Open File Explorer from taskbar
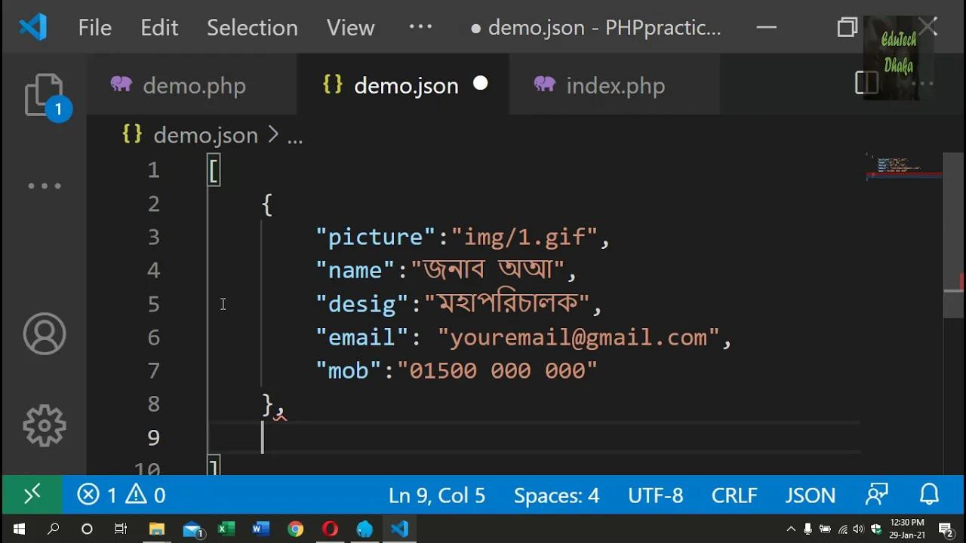 coord(156,529)
